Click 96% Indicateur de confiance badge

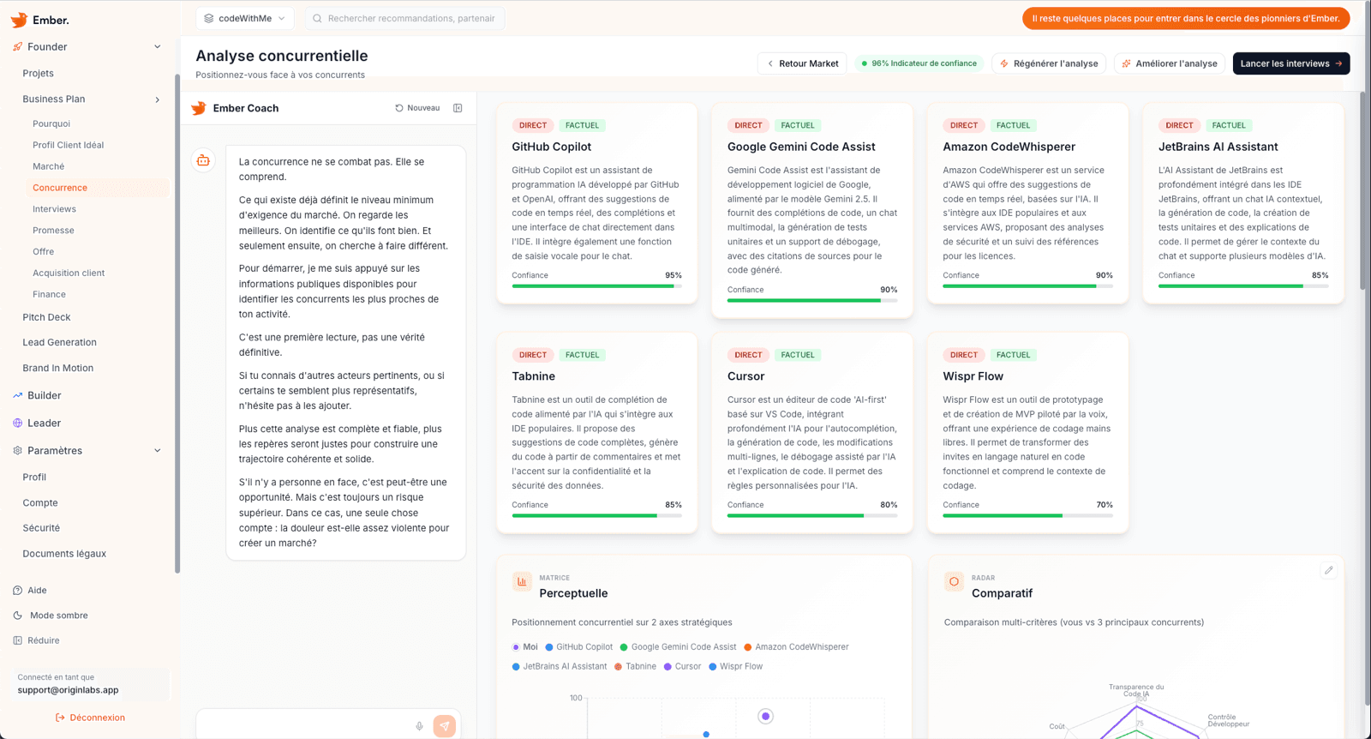point(919,63)
